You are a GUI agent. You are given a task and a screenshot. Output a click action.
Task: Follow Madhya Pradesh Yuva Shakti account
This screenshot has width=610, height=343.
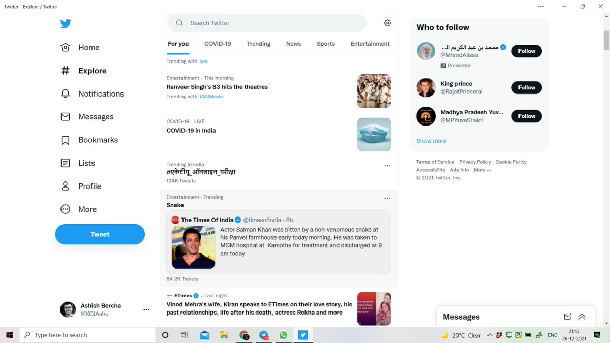(x=527, y=116)
